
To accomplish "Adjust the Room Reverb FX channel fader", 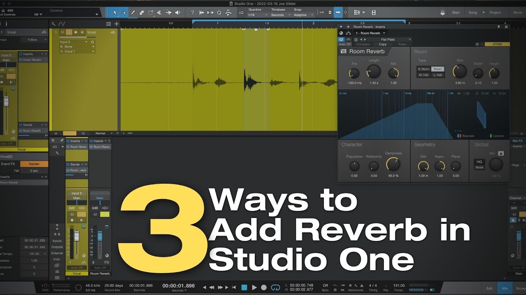I will (x=99, y=236).
